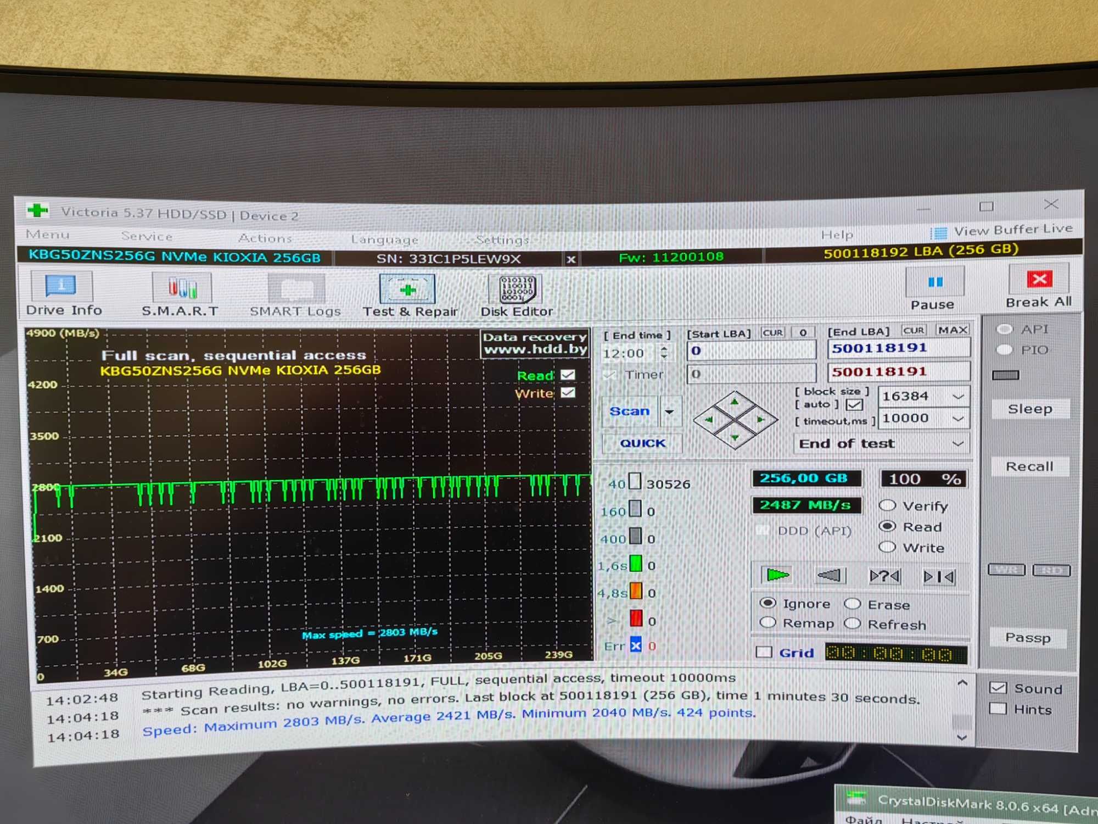Select the Verify radio button
This screenshot has height=824, width=1098.
pos(887,505)
